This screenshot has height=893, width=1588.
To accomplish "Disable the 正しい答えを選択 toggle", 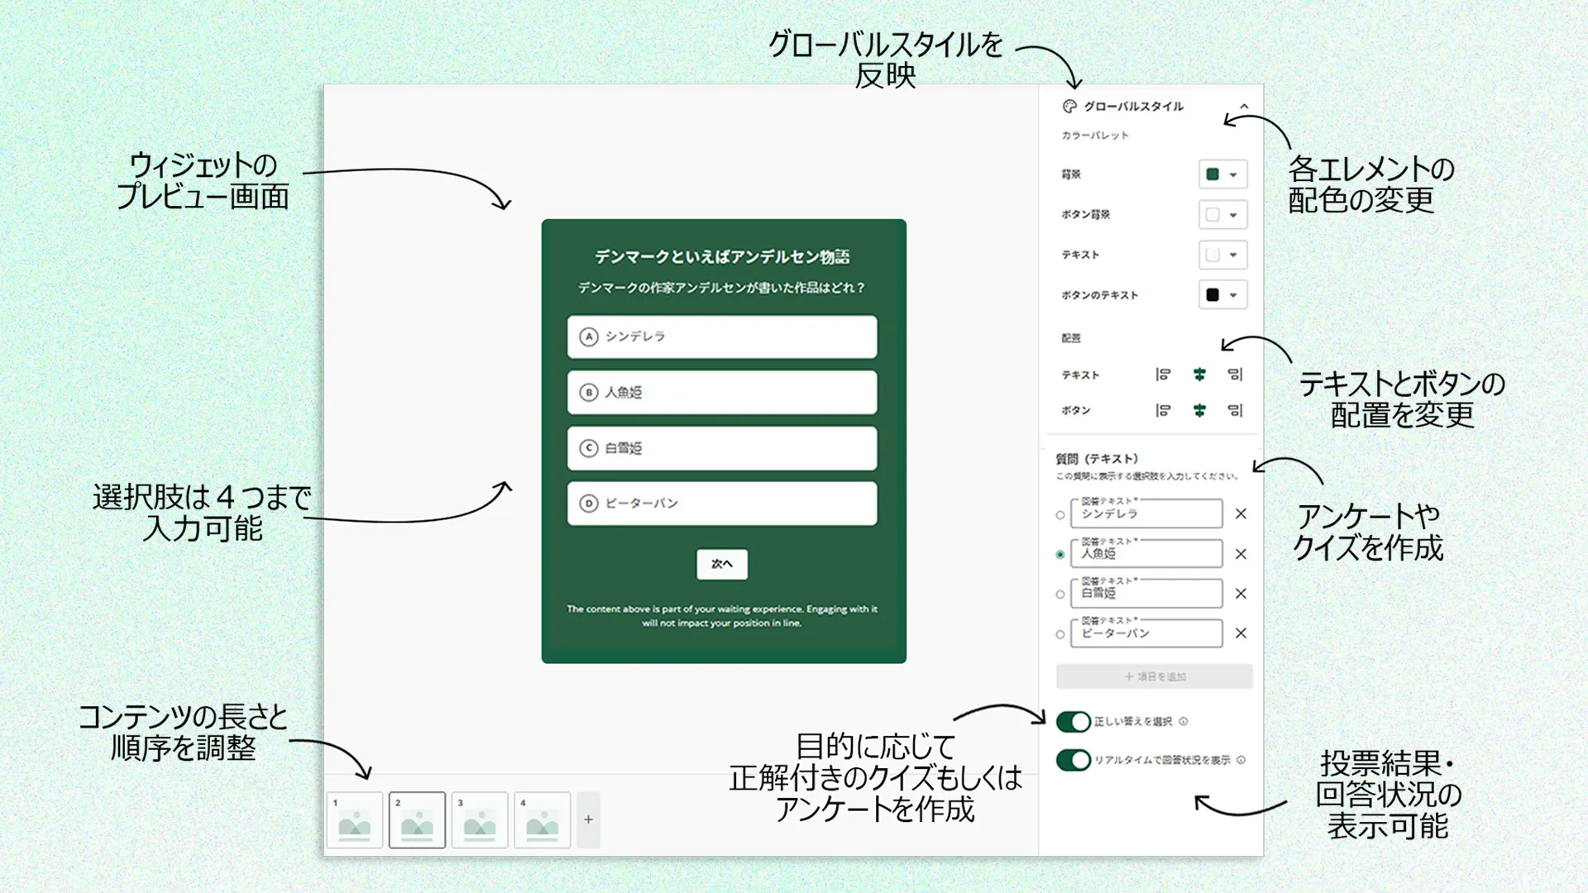I will [1073, 720].
